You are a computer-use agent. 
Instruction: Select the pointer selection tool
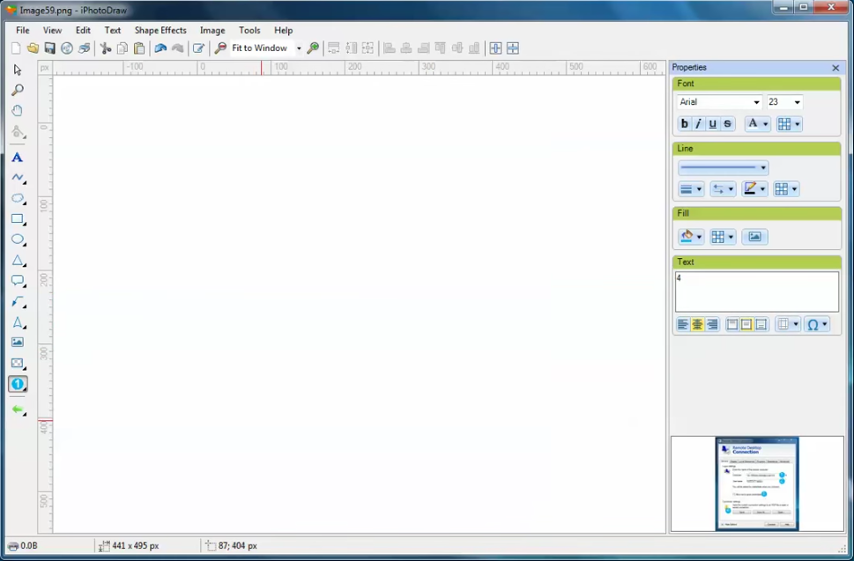[17, 70]
